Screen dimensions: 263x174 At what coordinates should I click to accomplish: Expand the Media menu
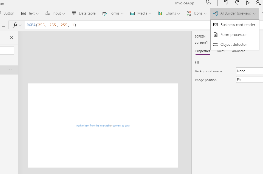tap(141, 13)
